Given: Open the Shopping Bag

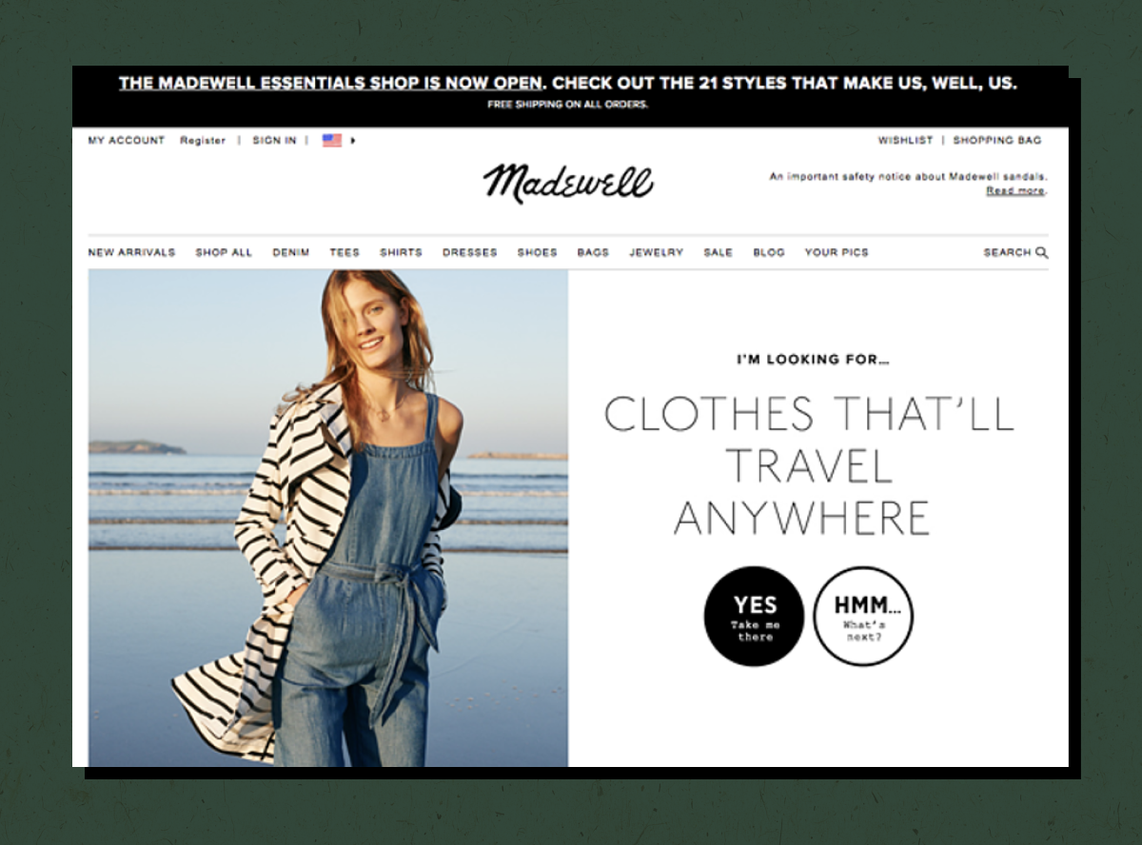Looking at the screenshot, I should (997, 140).
